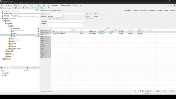Open the Indexes section

point(45,37)
